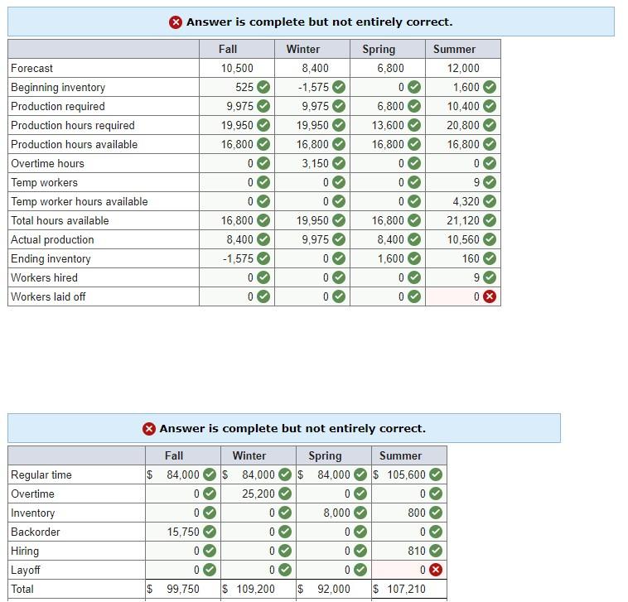628x602 pixels.
Task: Click the red X icon in top banner
Action: pos(176,22)
